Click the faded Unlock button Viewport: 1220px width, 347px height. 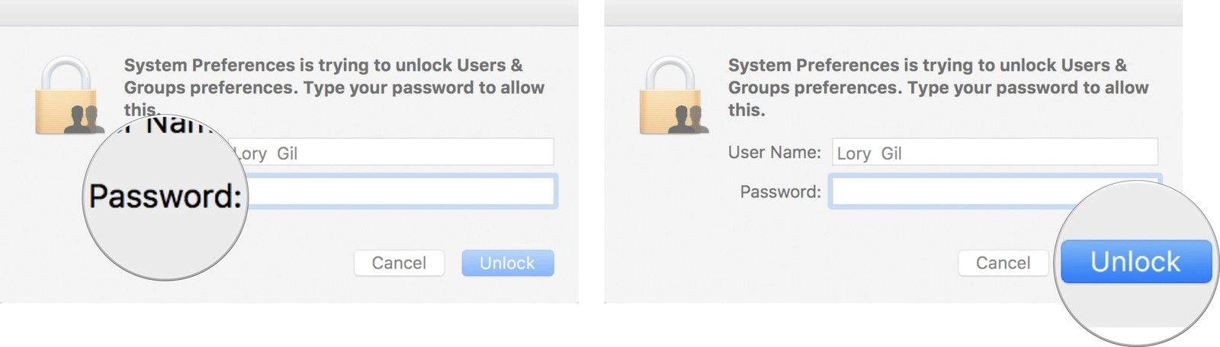pyautogui.click(x=507, y=263)
